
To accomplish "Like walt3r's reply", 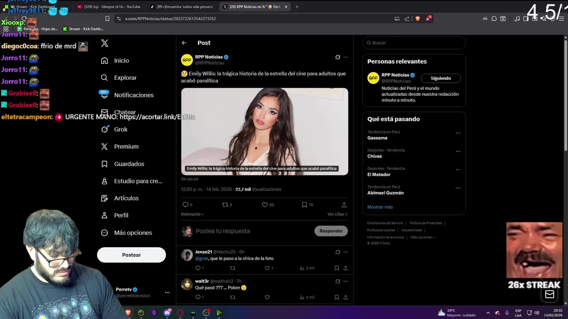I will 267,297.
